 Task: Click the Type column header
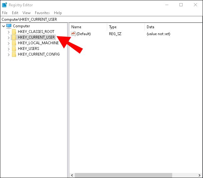tap(126, 27)
